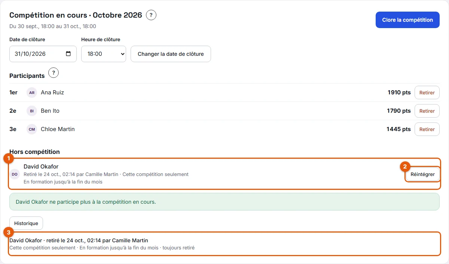Reinstate David Okafor with Réintégrer
The image size is (449, 264).
(x=422, y=174)
